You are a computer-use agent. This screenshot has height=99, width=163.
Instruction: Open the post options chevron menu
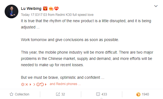[x=156, y=6]
